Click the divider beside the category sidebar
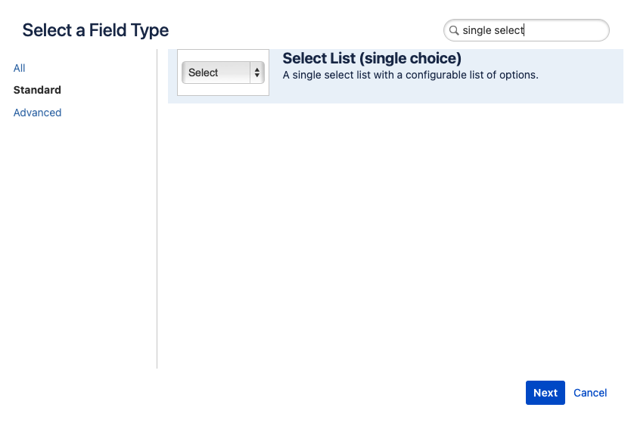Viewport: 631px width, 429px height. (157, 227)
